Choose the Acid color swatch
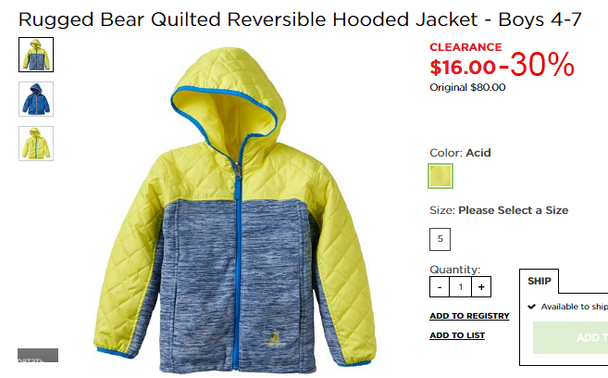 (x=440, y=176)
